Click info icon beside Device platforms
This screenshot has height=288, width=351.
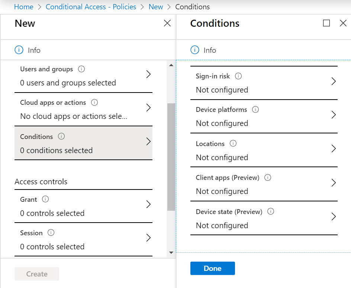coord(255,109)
